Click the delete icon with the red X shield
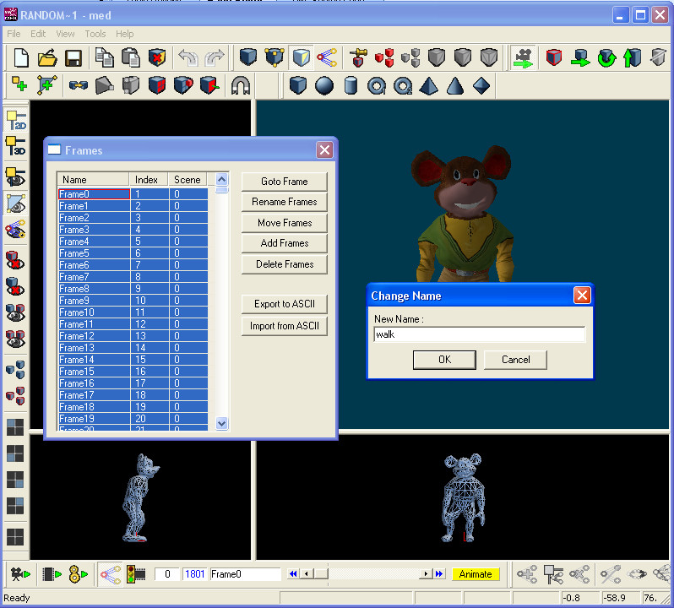 [x=157, y=58]
